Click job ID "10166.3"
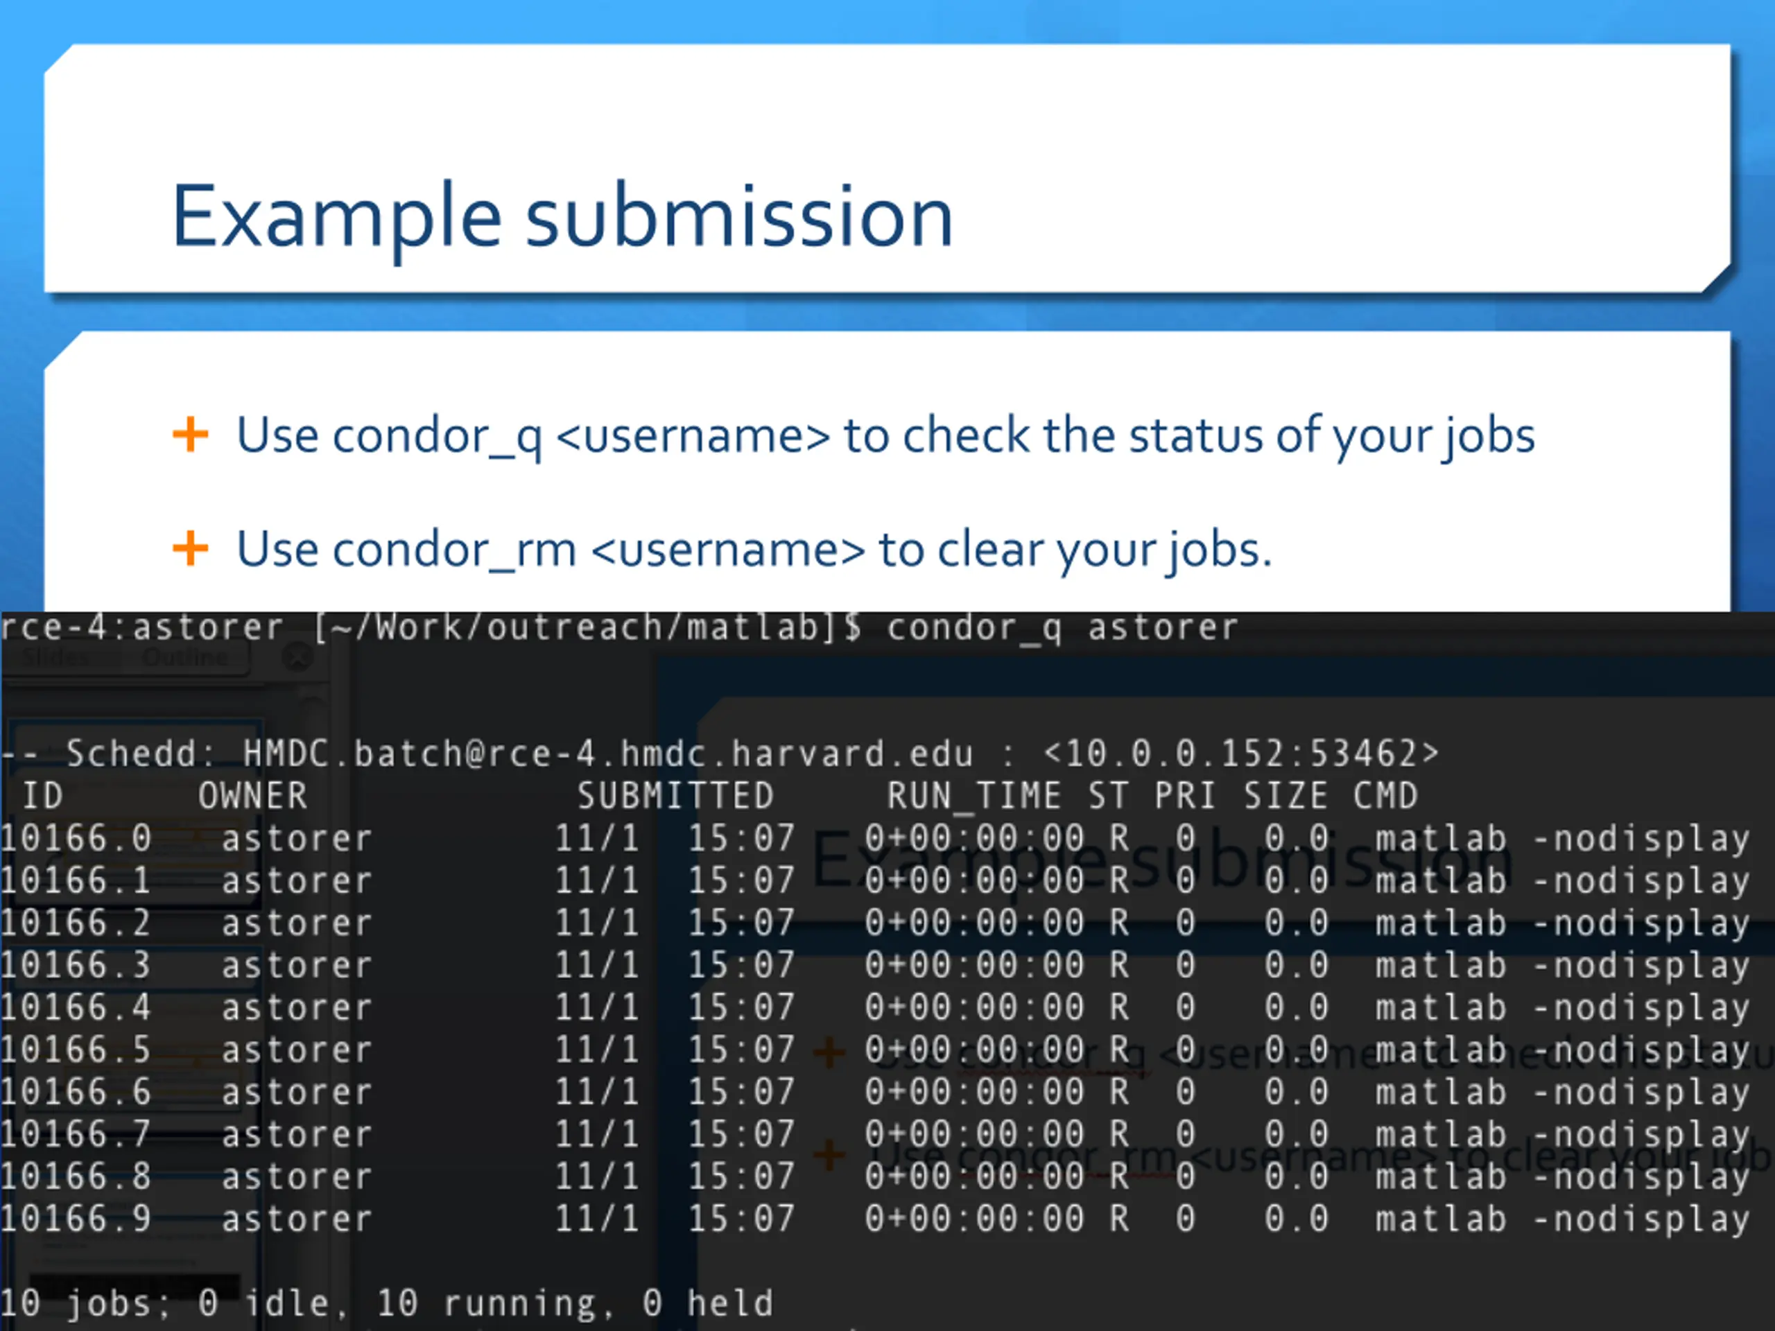Image resolution: width=1775 pixels, height=1331 pixels. tap(76, 965)
